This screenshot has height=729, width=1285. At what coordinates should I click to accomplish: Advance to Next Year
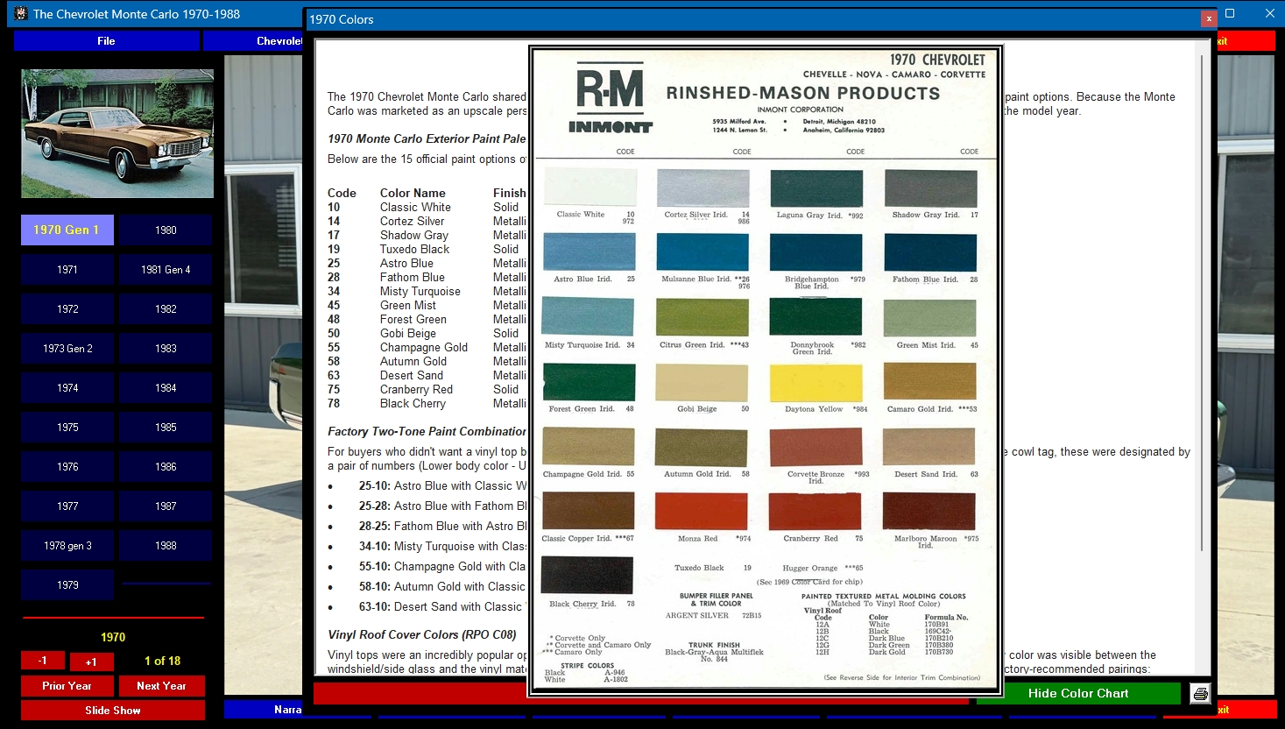(x=161, y=685)
